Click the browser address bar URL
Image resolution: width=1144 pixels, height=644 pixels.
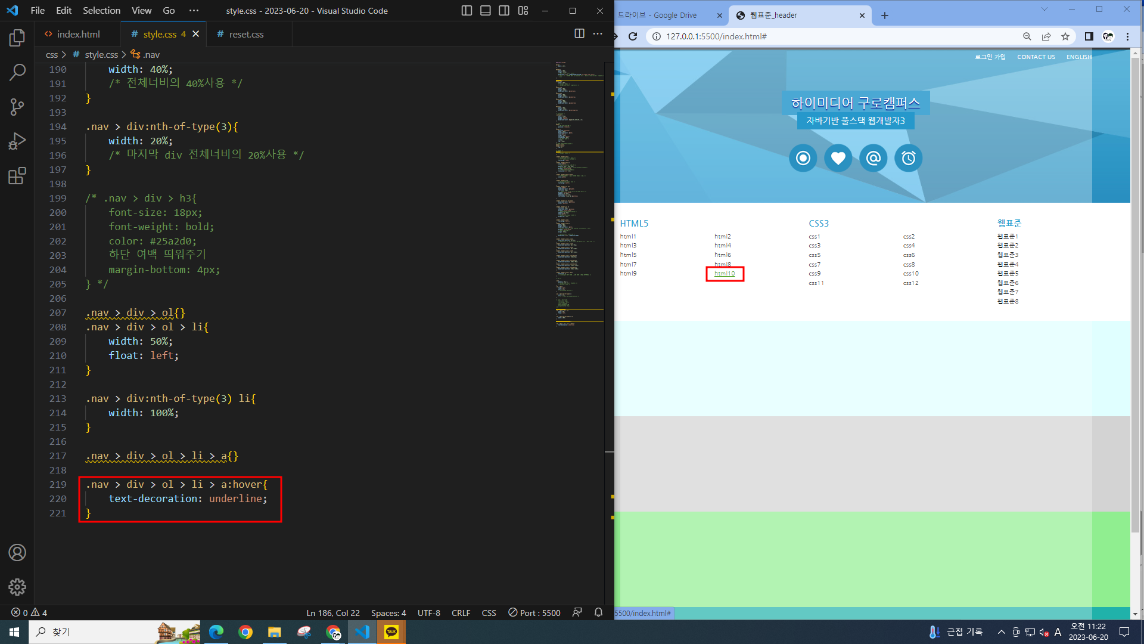pyautogui.click(x=716, y=36)
